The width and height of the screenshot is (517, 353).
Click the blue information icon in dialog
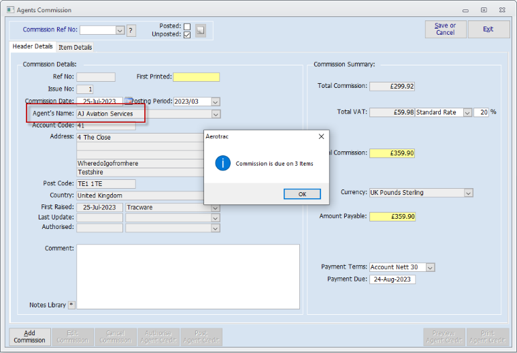[223, 163]
